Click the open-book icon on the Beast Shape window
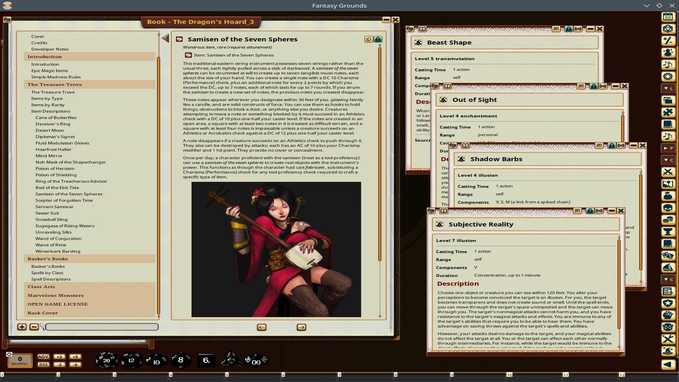This screenshot has width=679, height=382. 422,29
